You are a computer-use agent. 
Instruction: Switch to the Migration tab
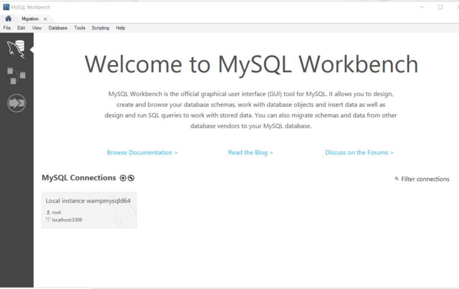click(x=30, y=18)
